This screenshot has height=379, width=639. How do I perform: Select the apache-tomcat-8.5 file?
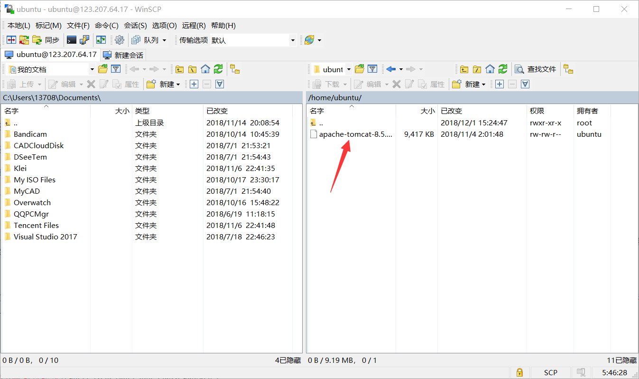352,134
